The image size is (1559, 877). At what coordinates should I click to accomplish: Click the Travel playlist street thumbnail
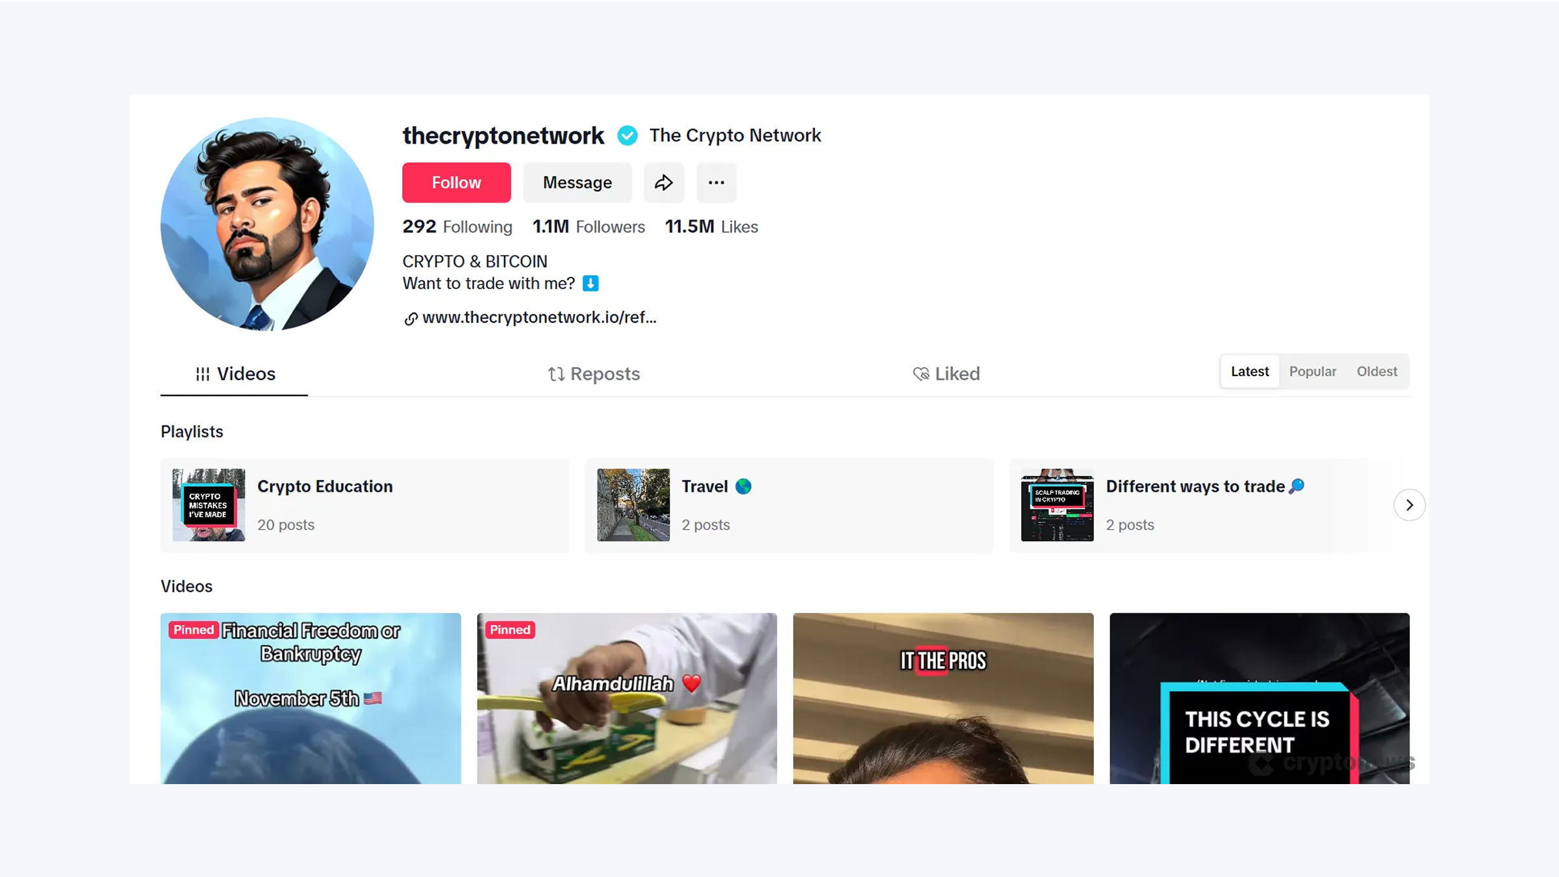click(633, 505)
